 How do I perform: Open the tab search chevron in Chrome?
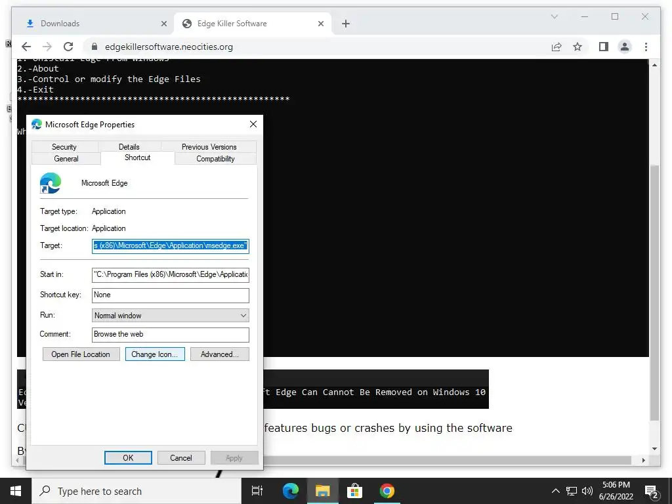[x=554, y=16]
